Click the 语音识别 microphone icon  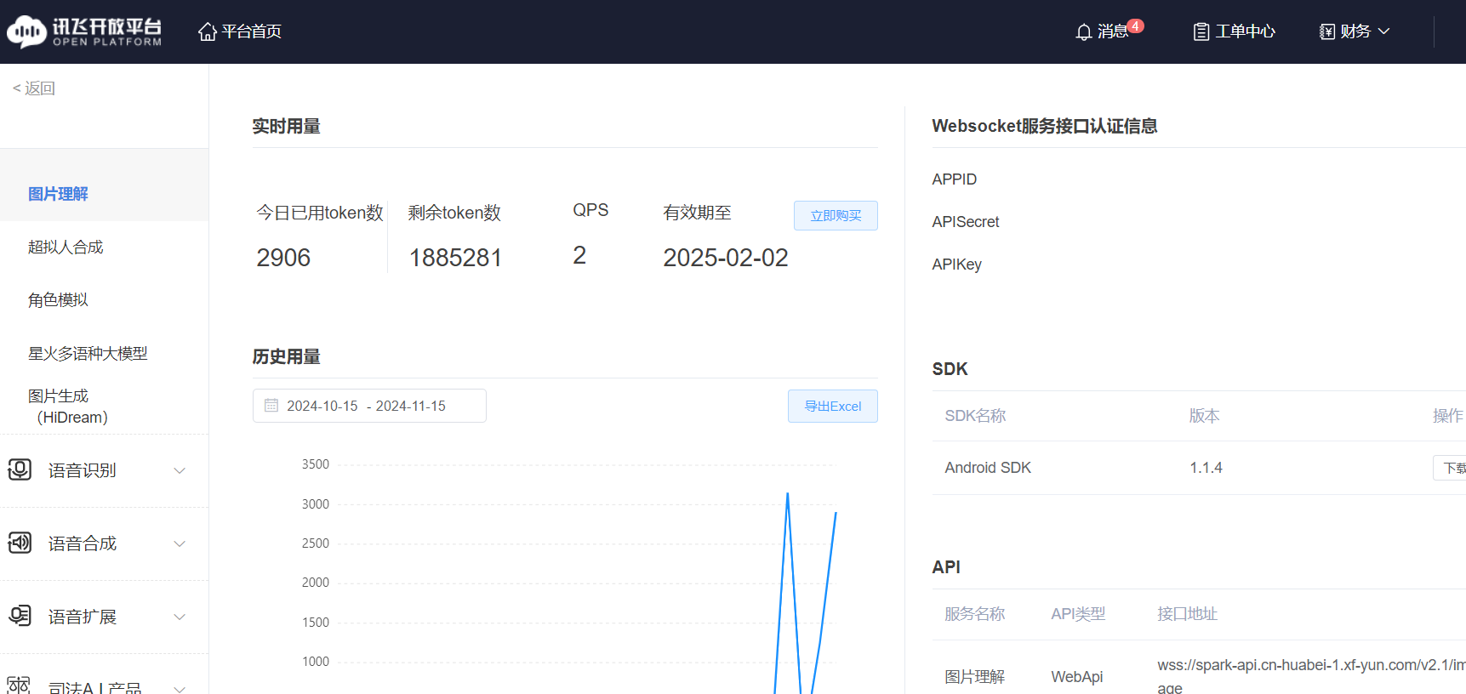[20, 469]
